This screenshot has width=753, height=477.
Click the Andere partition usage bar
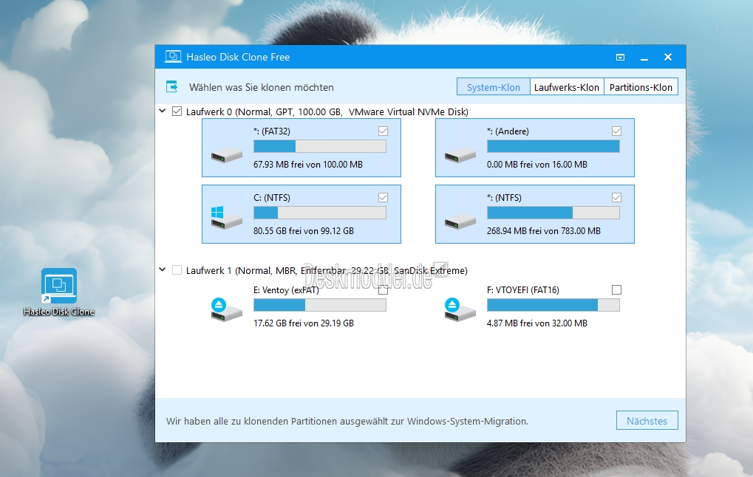[553, 146]
